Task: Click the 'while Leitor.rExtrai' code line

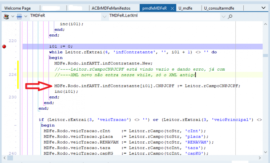Action: (x=133, y=52)
